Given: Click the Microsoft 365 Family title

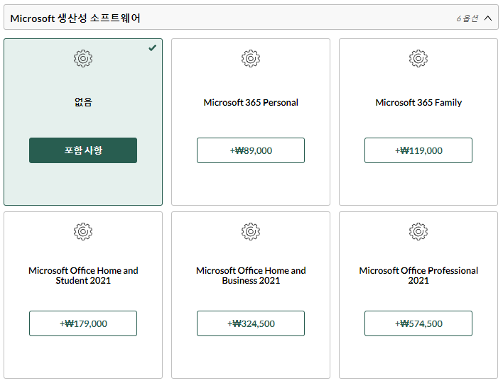Looking at the screenshot, I should click(418, 102).
